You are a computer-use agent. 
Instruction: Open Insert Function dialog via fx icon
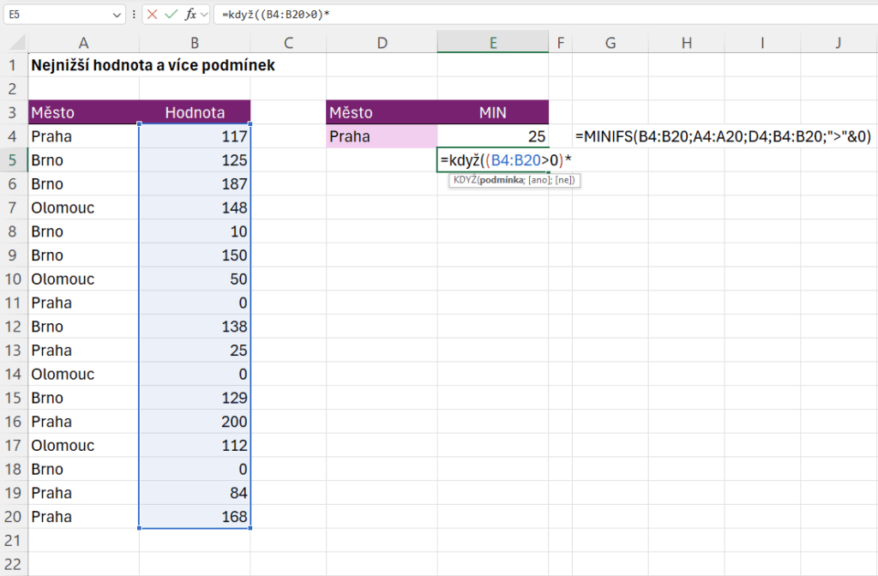click(x=192, y=15)
